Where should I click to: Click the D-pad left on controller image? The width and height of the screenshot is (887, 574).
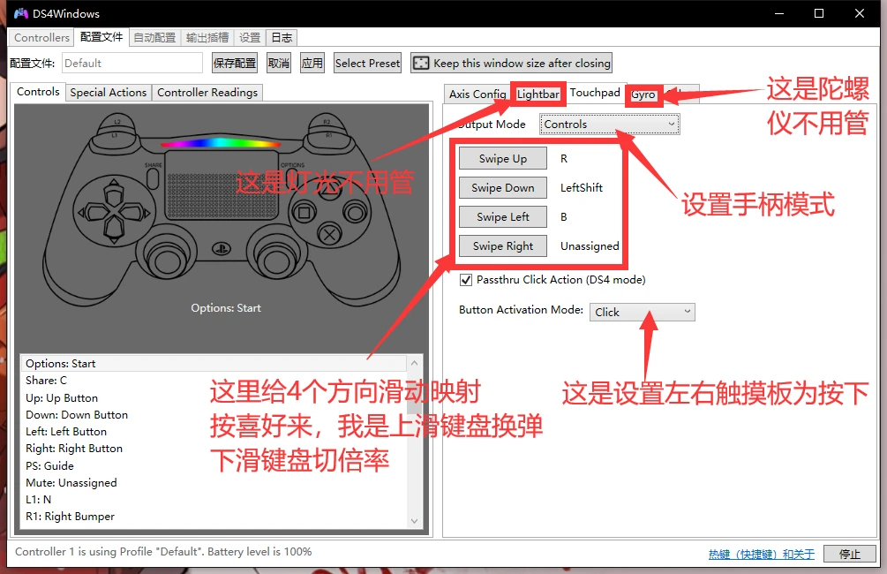(93, 213)
